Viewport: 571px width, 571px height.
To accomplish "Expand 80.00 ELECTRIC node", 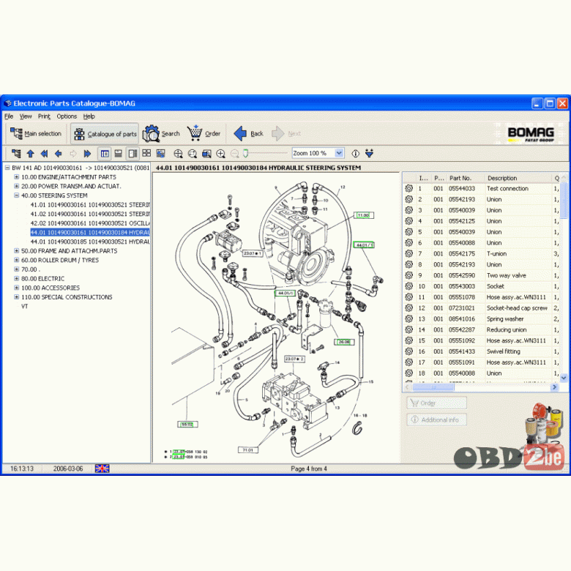I will [x=16, y=279].
